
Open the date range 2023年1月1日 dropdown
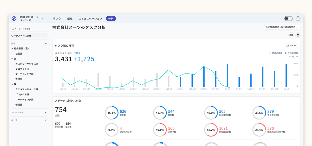(x=282, y=27)
